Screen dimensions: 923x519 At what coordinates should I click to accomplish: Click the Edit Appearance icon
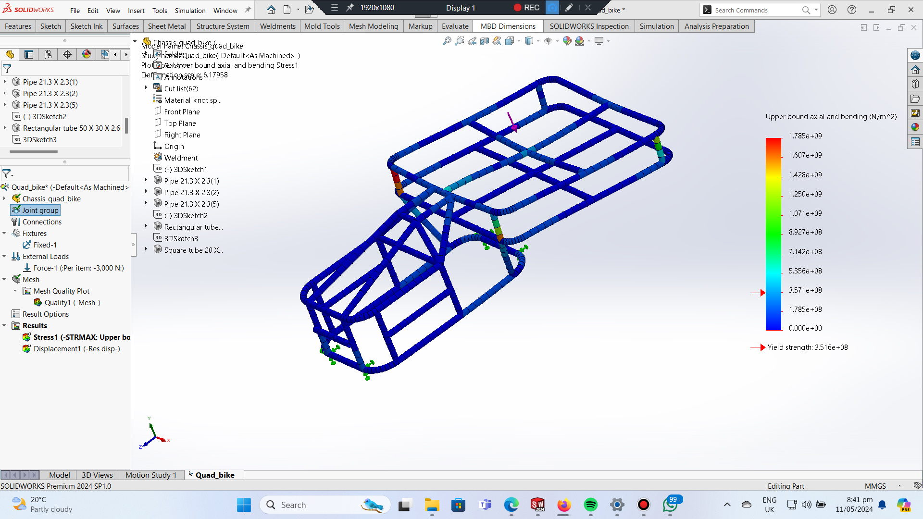(567, 41)
